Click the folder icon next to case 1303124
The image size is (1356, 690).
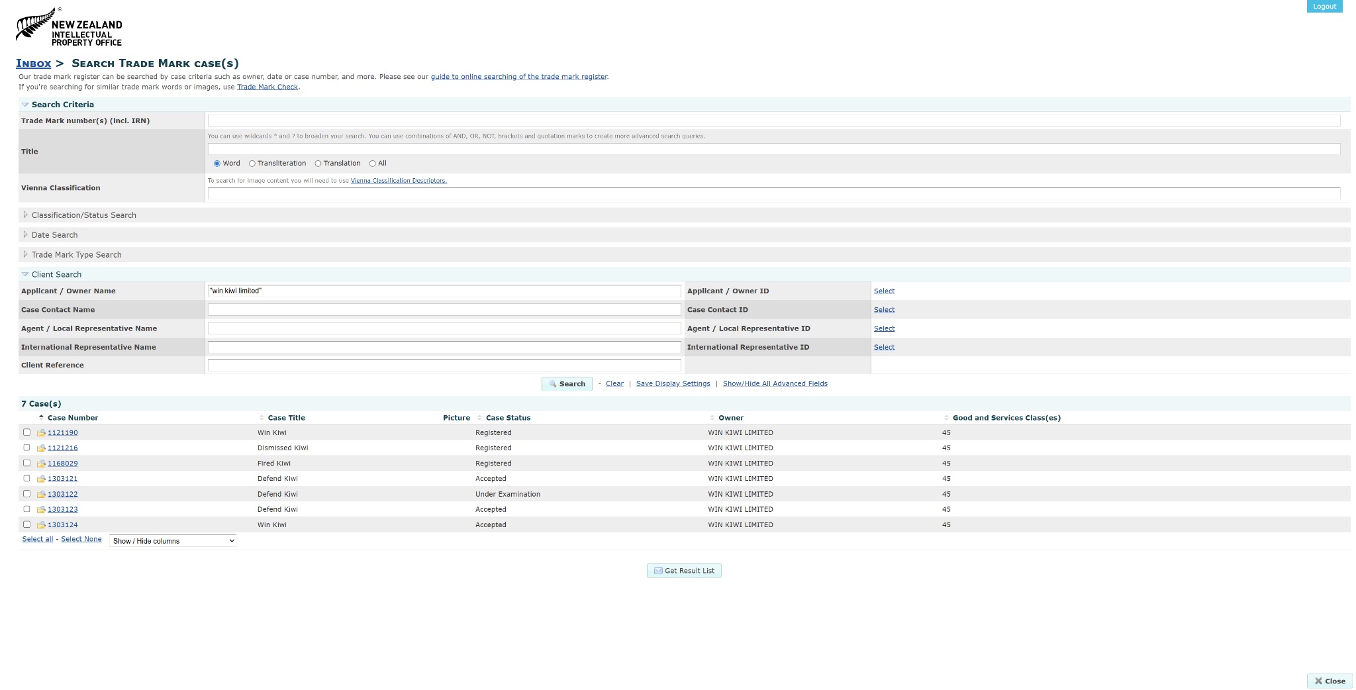tap(41, 524)
